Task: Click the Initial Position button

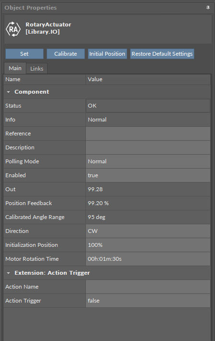Action: coord(107,54)
